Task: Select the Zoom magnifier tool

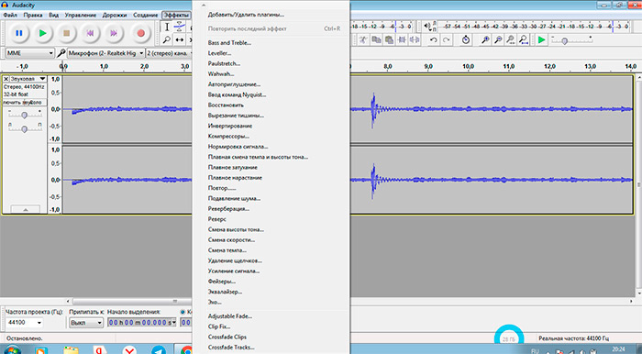Action: (167, 39)
